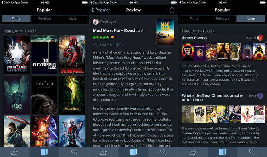Select Reviews tab in left screen

45,18
